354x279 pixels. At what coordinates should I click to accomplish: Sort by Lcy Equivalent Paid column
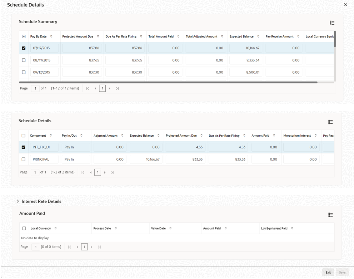click(x=292, y=228)
